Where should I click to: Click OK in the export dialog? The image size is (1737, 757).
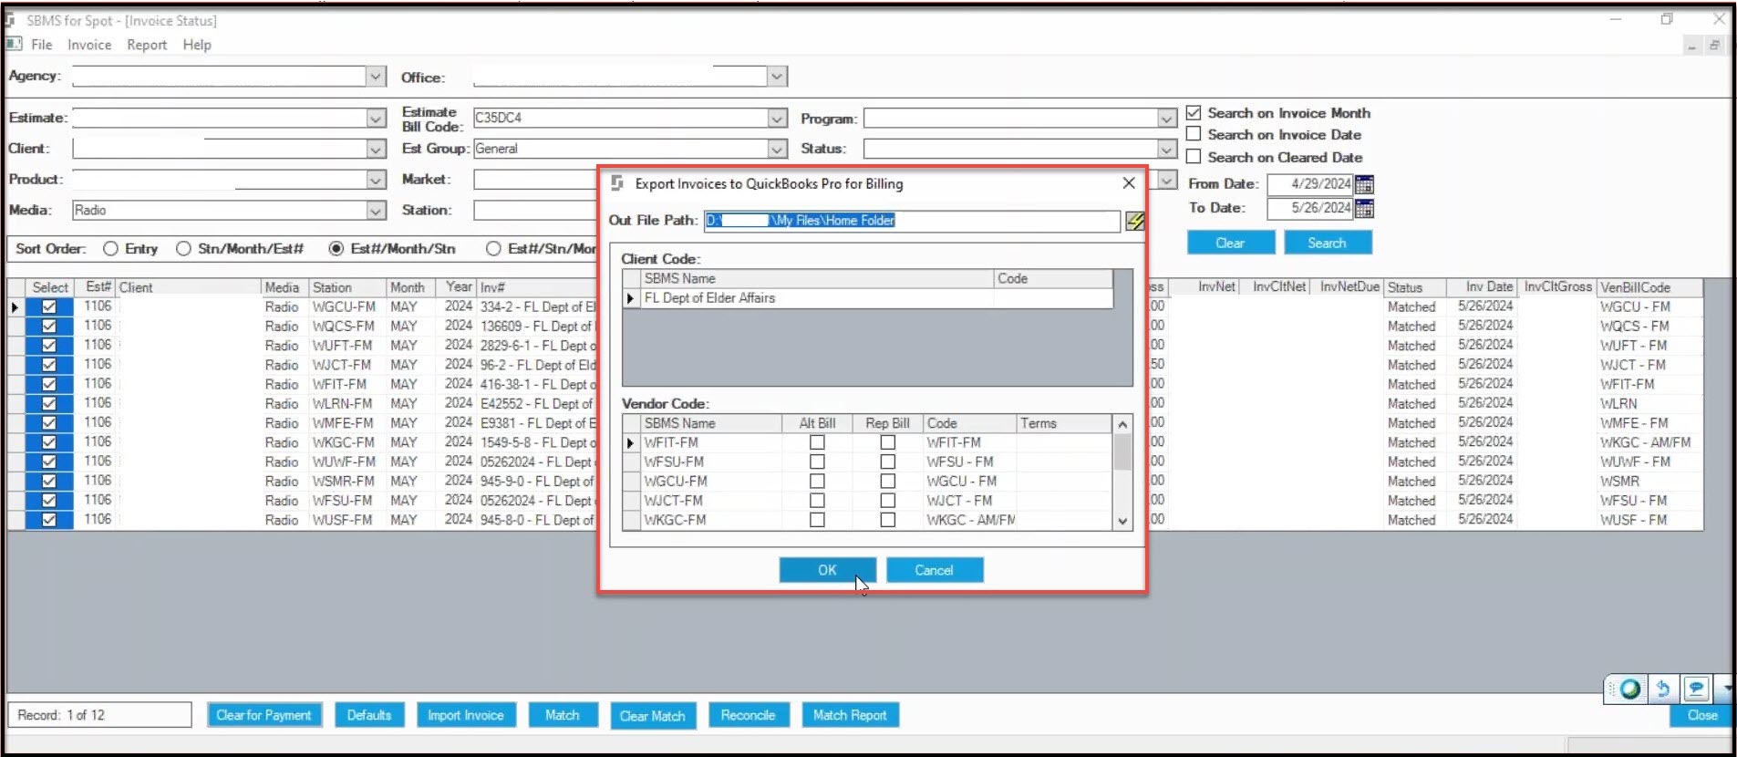tap(827, 570)
